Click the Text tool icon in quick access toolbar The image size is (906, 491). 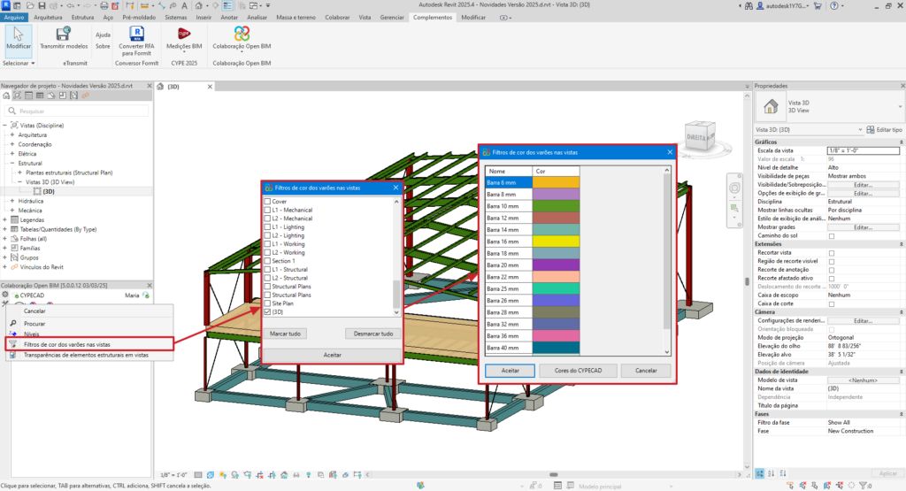[184, 6]
